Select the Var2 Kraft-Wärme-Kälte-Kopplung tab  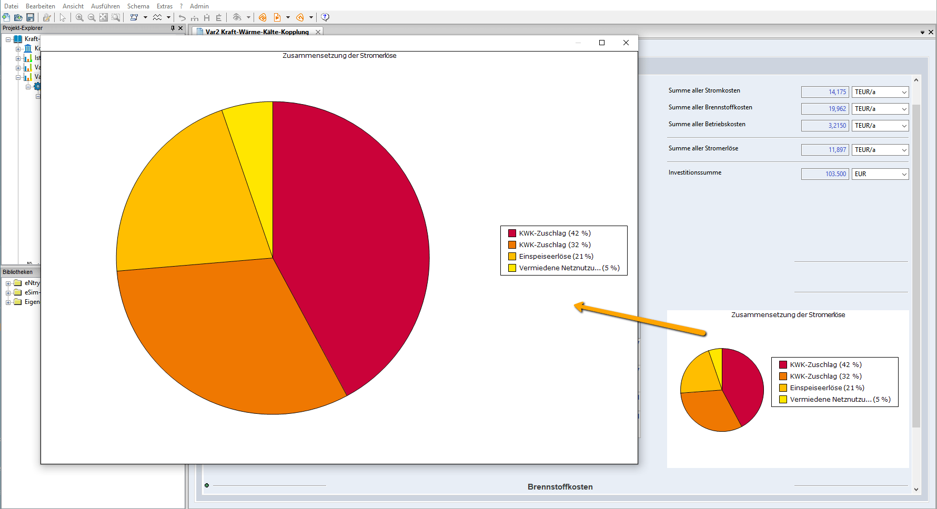coord(257,32)
